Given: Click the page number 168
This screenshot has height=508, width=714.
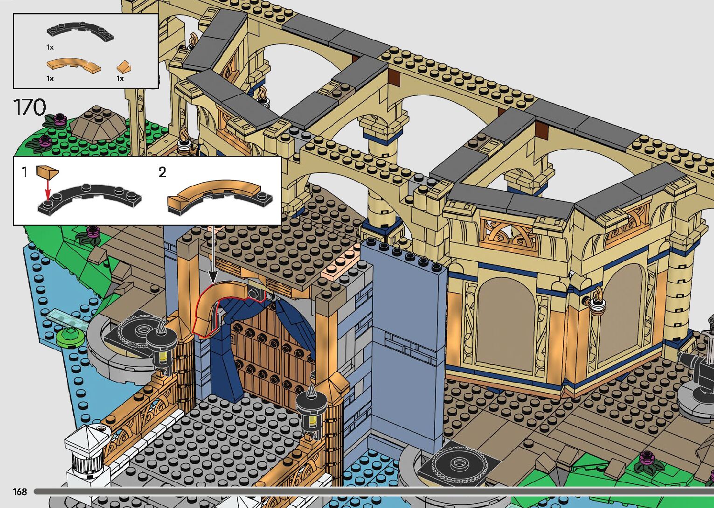Looking at the screenshot, I should (20, 492).
